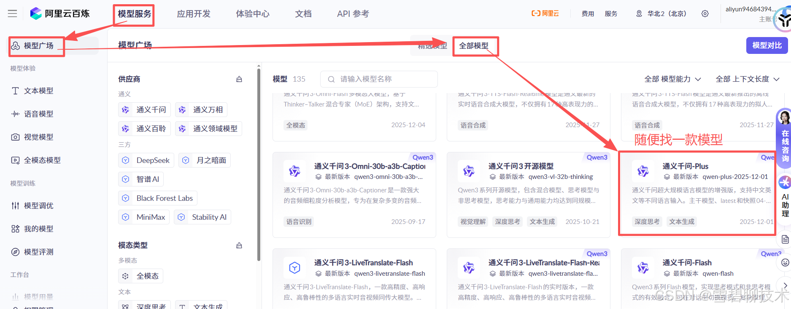Filter by DeepSeek supplier
791x309 pixels.
click(x=146, y=160)
